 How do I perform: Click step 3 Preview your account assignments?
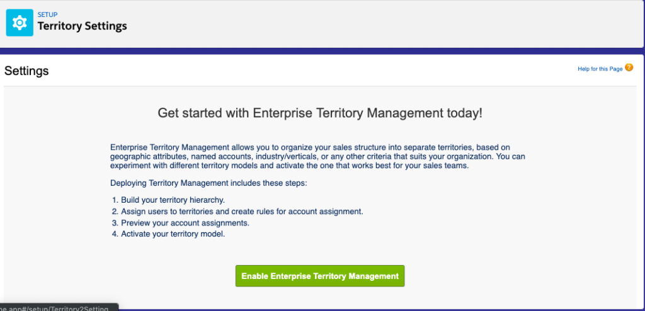181,223
